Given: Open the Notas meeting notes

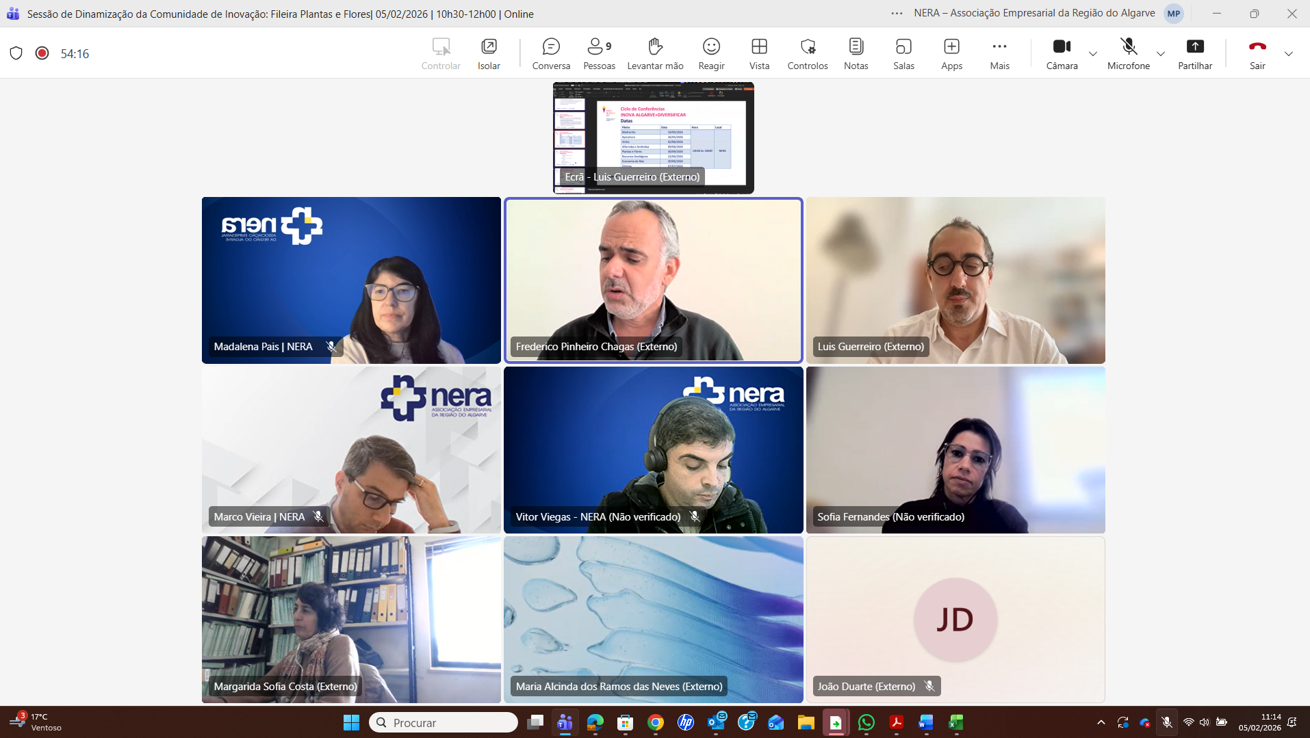Looking at the screenshot, I should pos(856,53).
